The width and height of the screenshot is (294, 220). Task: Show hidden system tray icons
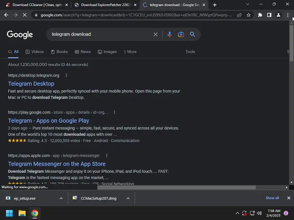click(237, 213)
